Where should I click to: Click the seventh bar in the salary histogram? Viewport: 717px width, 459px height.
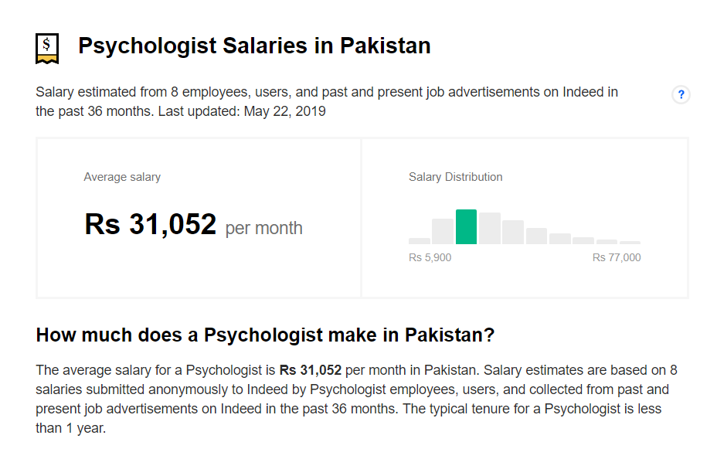click(559, 239)
